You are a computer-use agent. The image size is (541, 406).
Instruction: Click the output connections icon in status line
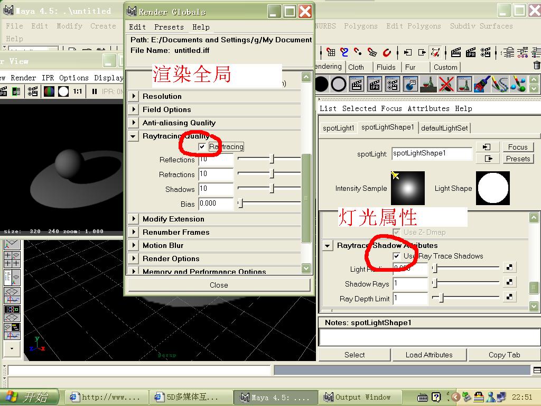pyautogui.click(x=422, y=52)
